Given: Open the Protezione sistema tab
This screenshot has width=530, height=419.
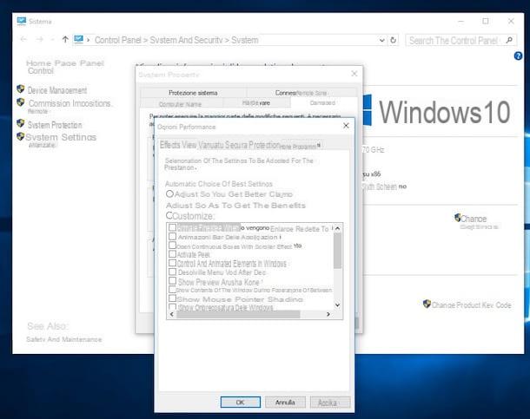Looking at the screenshot, I should [193, 93].
